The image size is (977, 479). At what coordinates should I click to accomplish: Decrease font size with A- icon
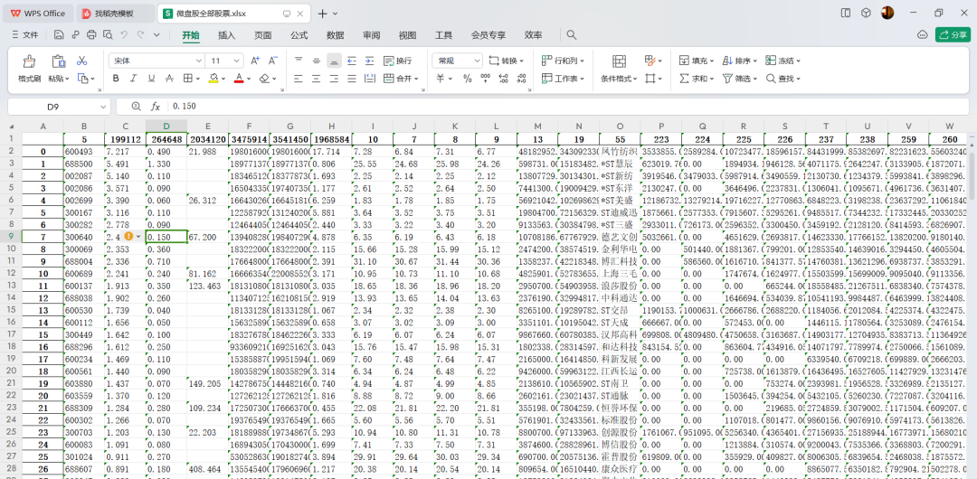[x=273, y=61]
